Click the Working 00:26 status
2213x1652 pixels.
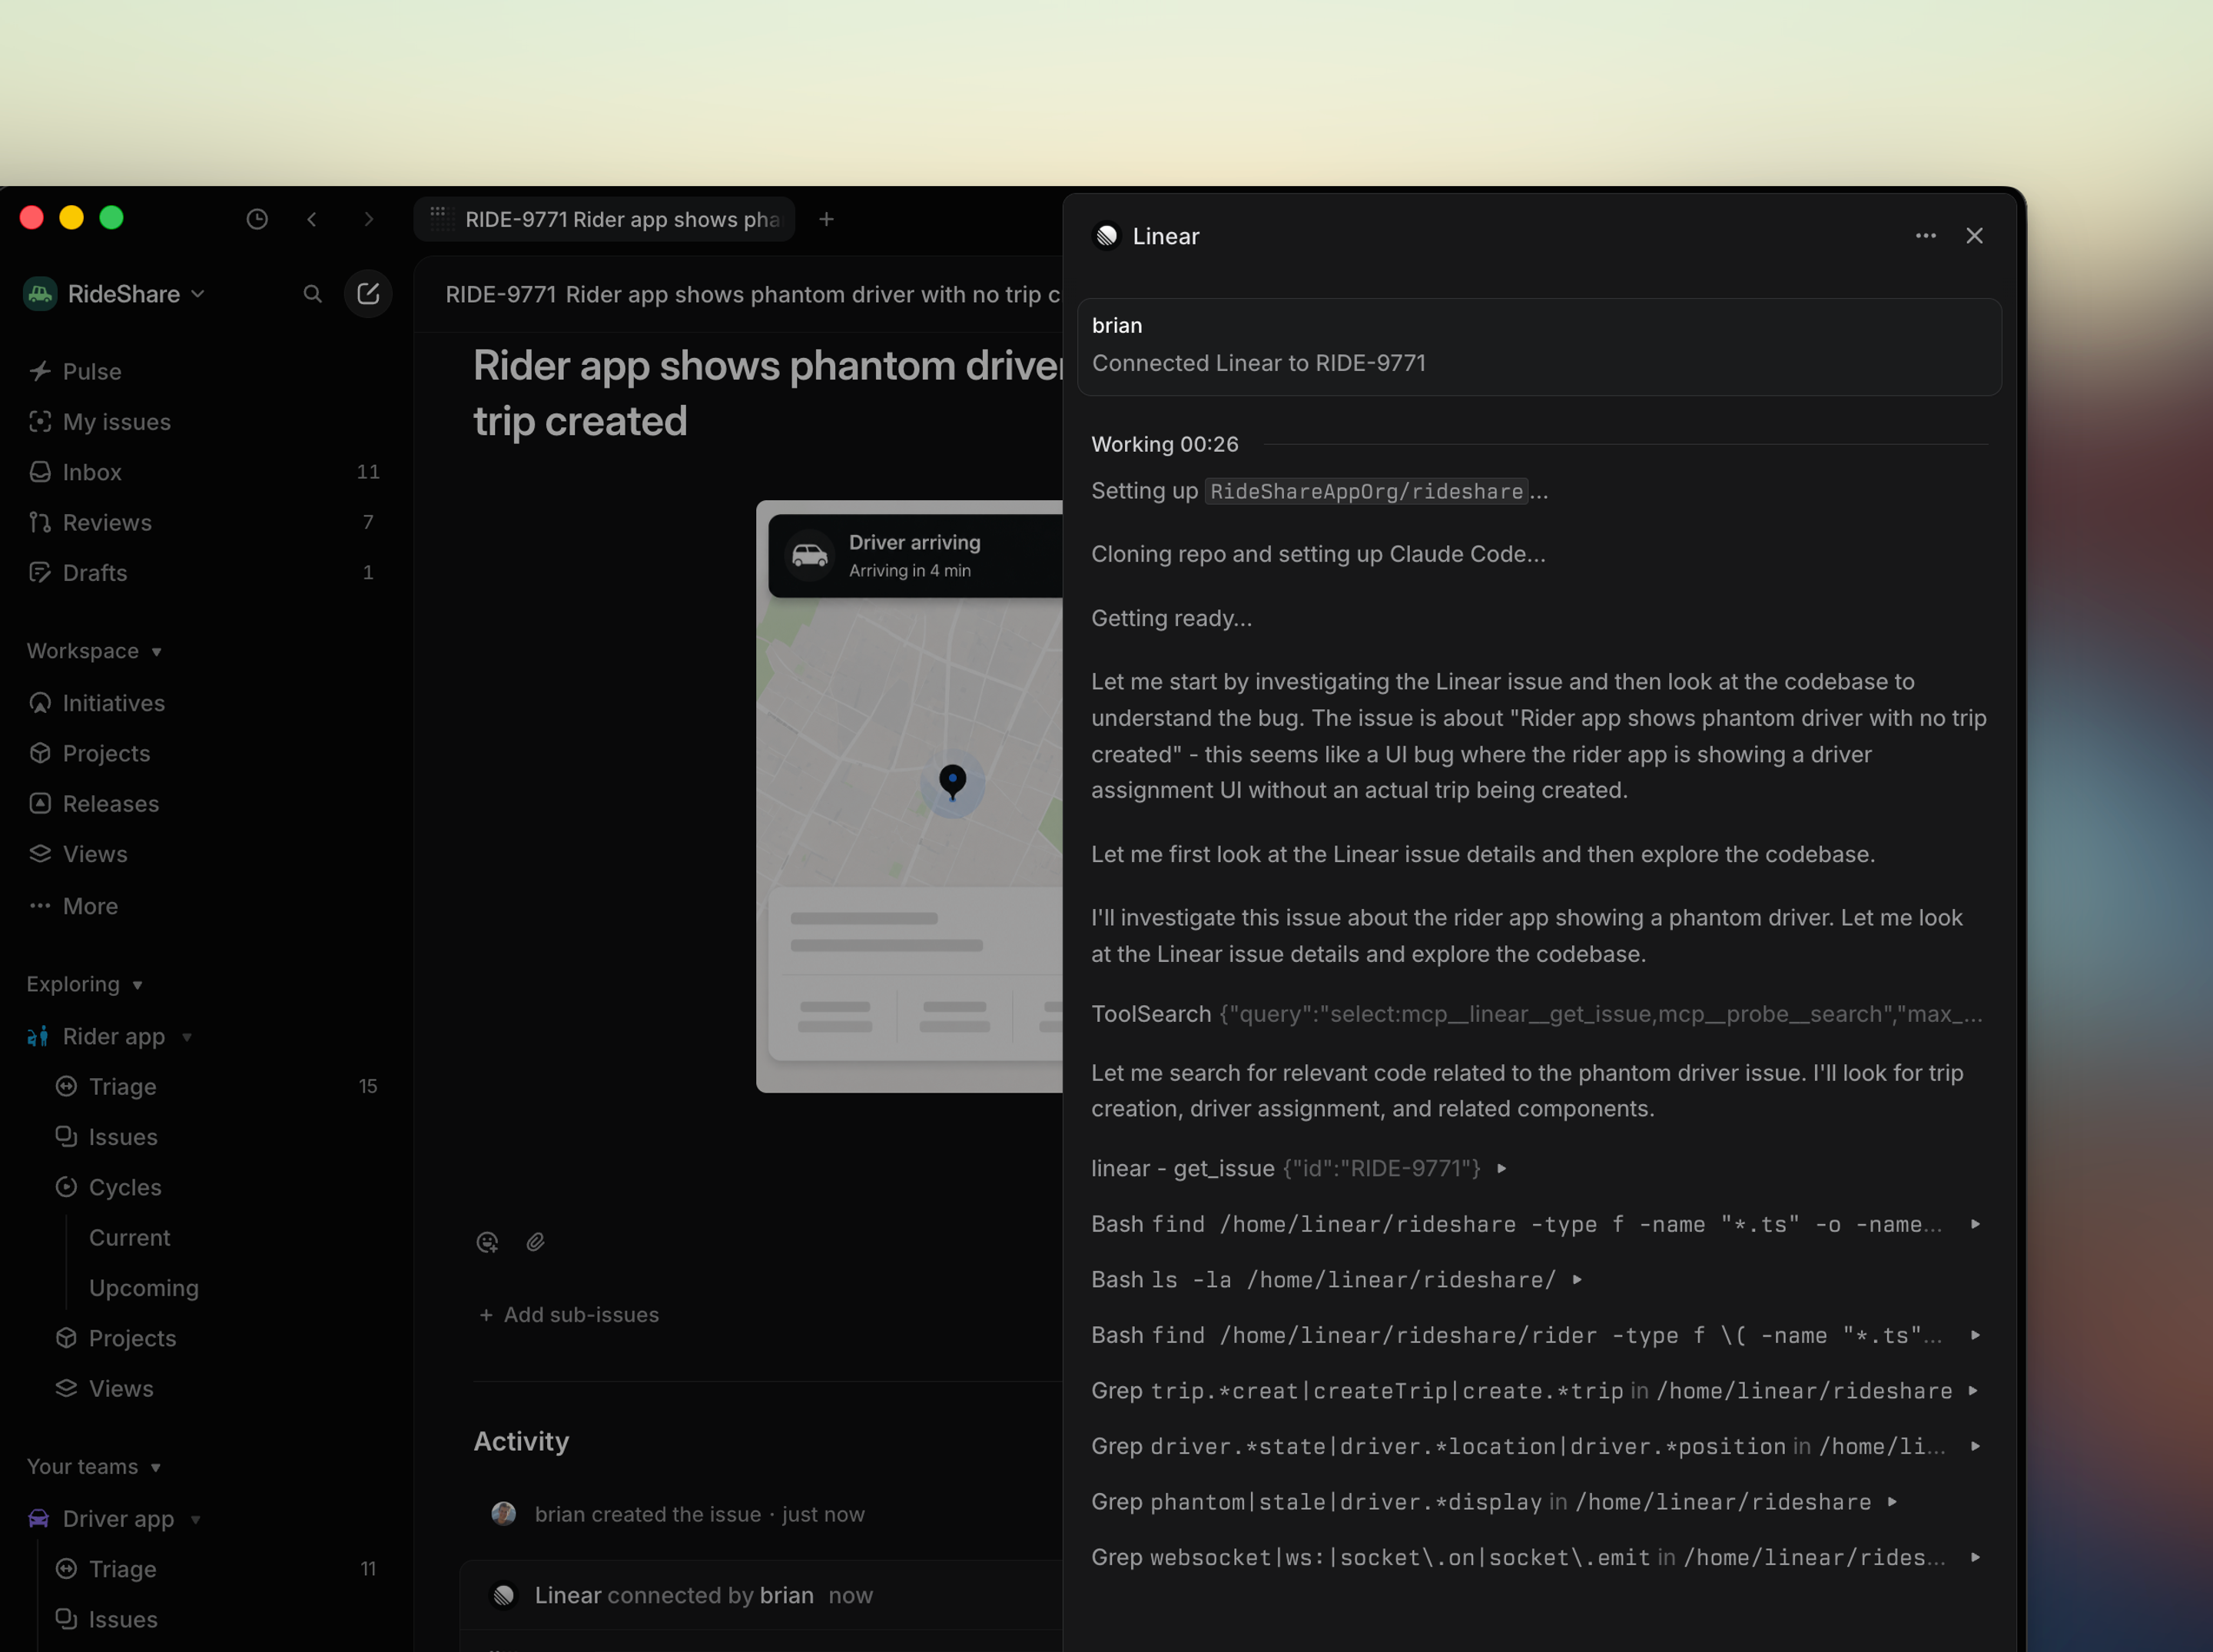1164,444
